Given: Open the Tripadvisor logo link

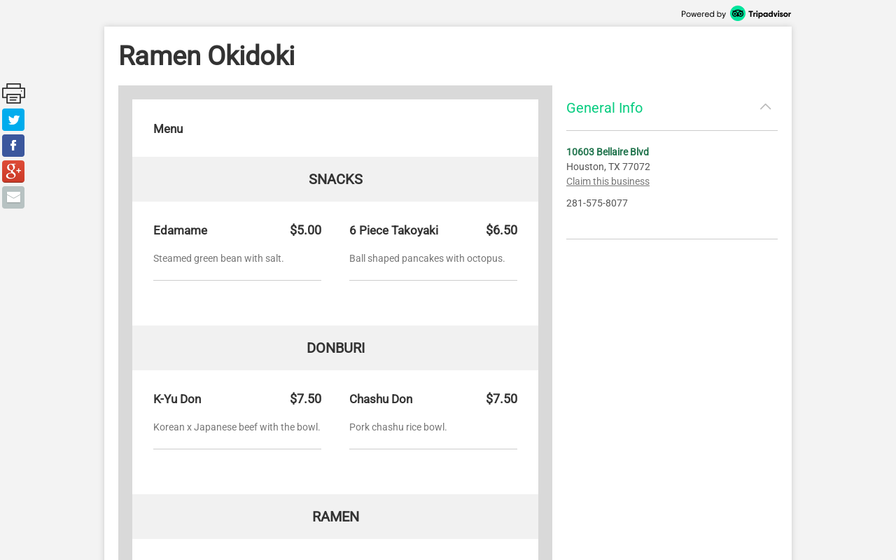Looking at the screenshot, I should pyautogui.click(x=760, y=13).
